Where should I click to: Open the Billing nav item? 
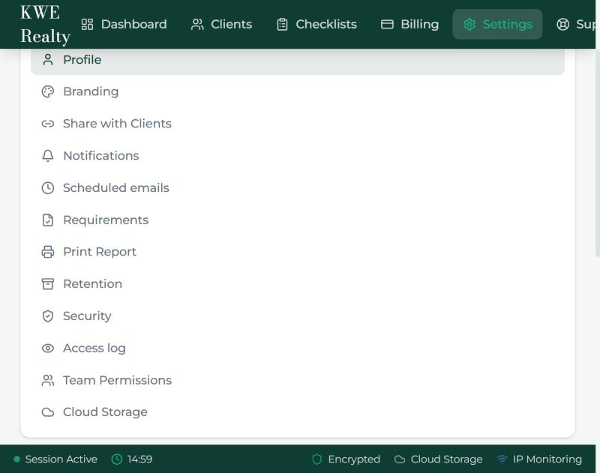[409, 25]
